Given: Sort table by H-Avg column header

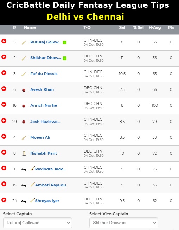Looking at the screenshot, I should 155,27.
